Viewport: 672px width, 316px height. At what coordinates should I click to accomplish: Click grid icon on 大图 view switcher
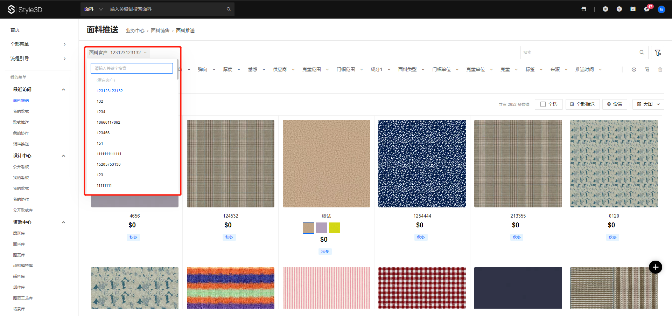tap(639, 104)
